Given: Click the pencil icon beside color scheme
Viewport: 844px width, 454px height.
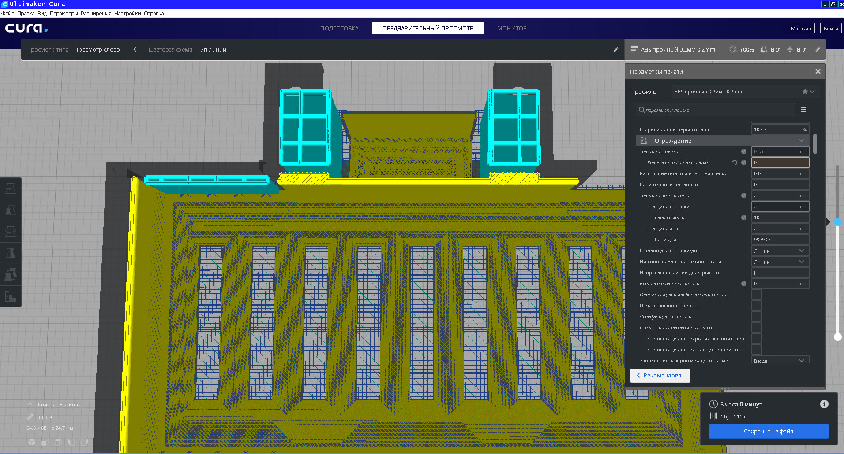Looking at the screenshot, I should (616, 50).
